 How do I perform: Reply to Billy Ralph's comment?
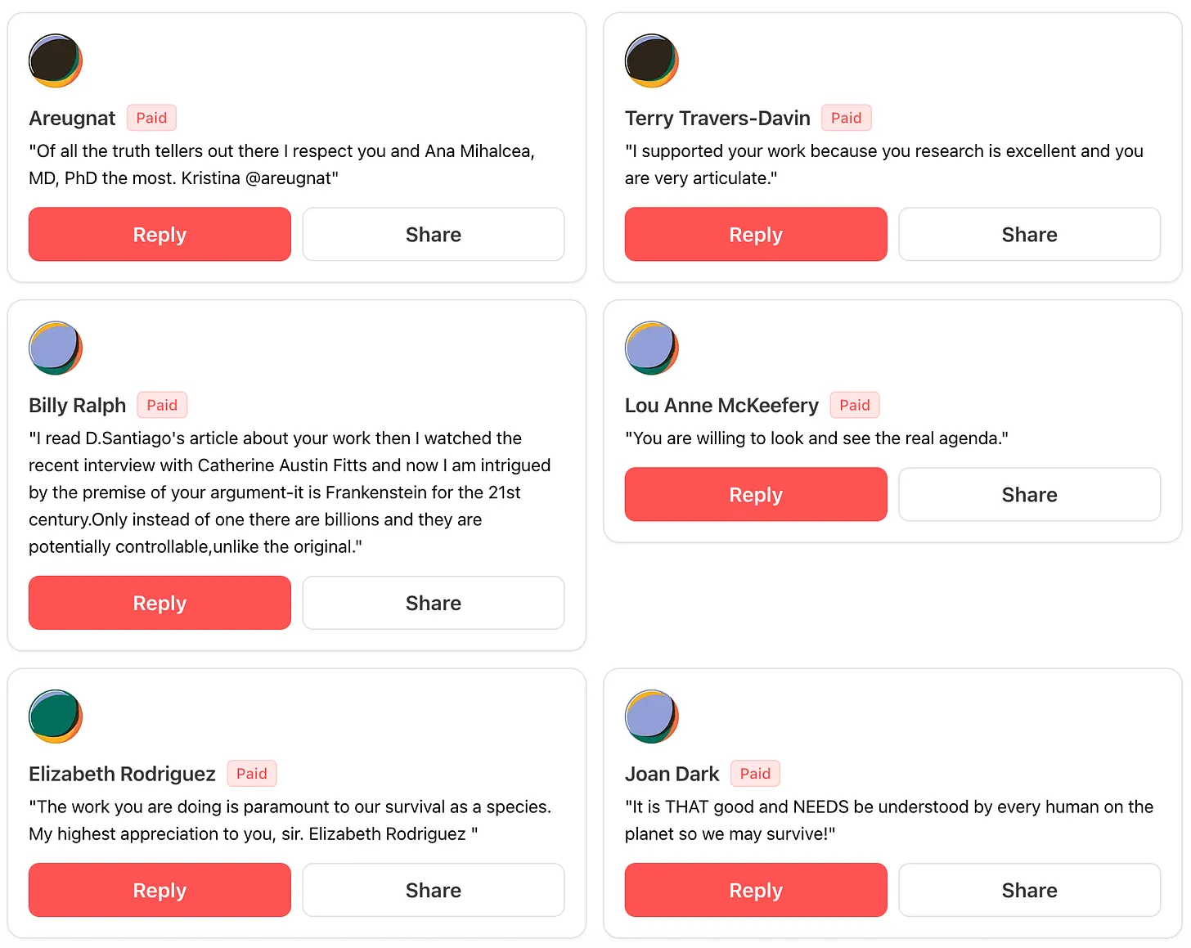tap(160, 603)
